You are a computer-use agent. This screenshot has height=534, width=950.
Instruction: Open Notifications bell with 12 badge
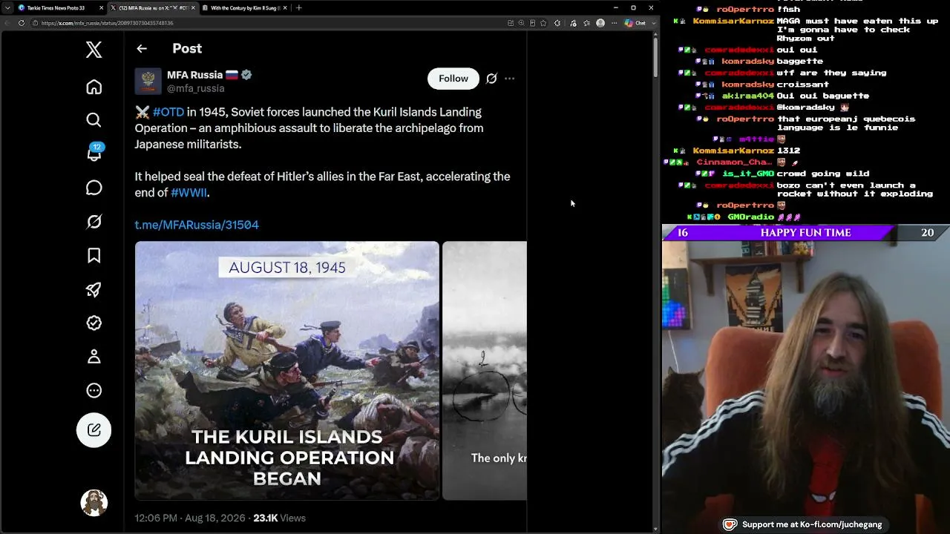click(x=94, y=154)
